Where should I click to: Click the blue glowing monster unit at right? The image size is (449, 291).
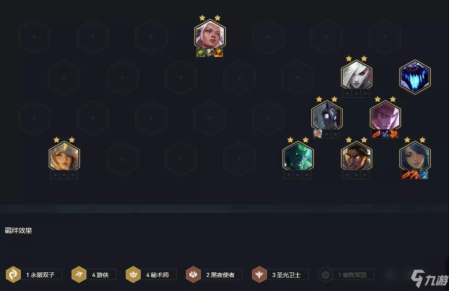(x=415, y=77)
